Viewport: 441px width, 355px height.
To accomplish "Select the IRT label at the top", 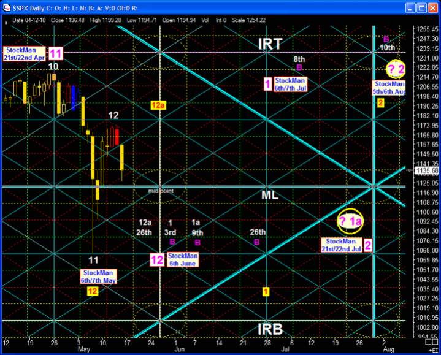I will click(x=270, y=44).
